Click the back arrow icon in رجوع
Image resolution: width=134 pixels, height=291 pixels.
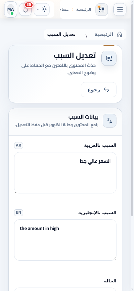[106, 90]
